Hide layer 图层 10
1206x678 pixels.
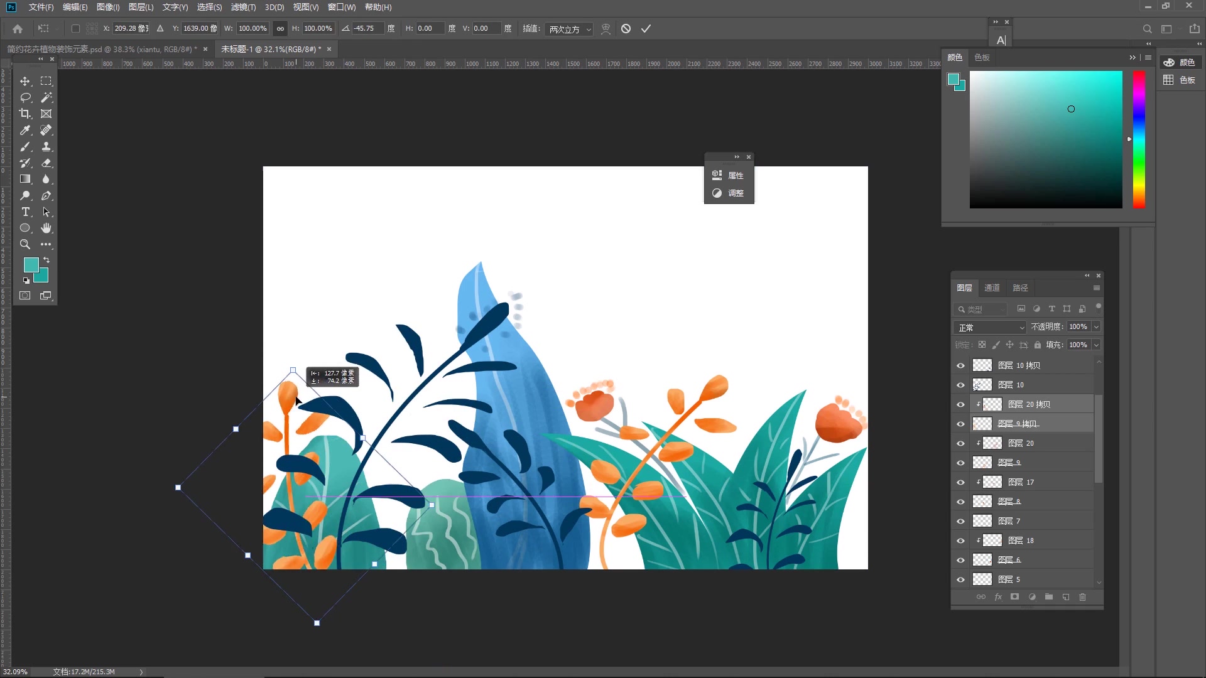(960, 385)
